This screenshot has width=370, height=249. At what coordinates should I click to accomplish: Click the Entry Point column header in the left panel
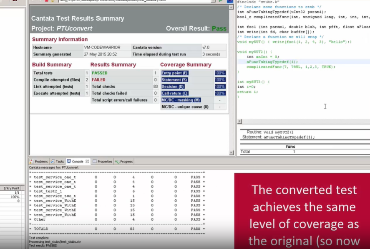11,188
